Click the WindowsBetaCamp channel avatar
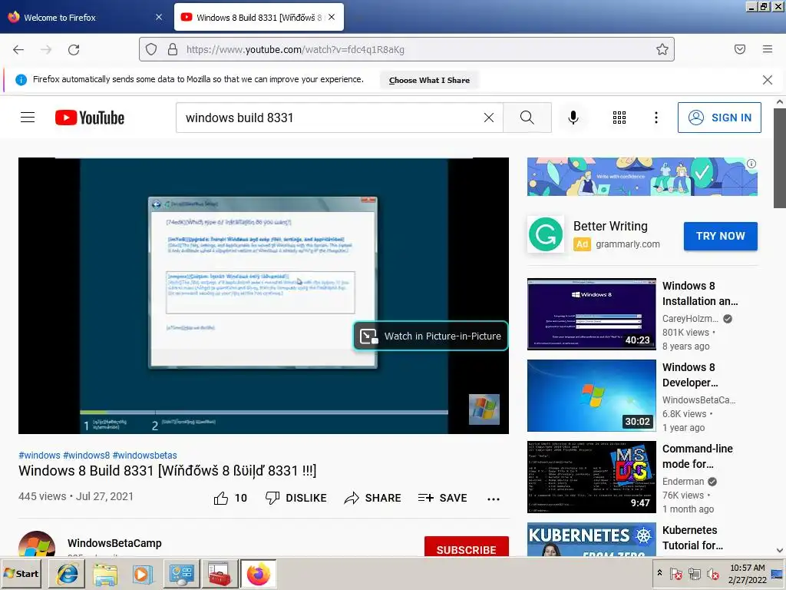The image size is (786, 590). 37,545
